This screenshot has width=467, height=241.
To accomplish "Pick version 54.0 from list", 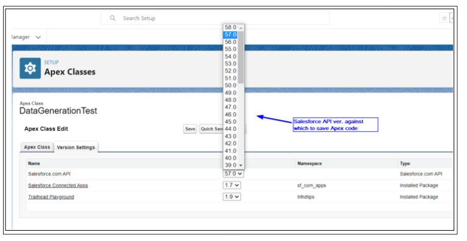I will pos(231,56).
